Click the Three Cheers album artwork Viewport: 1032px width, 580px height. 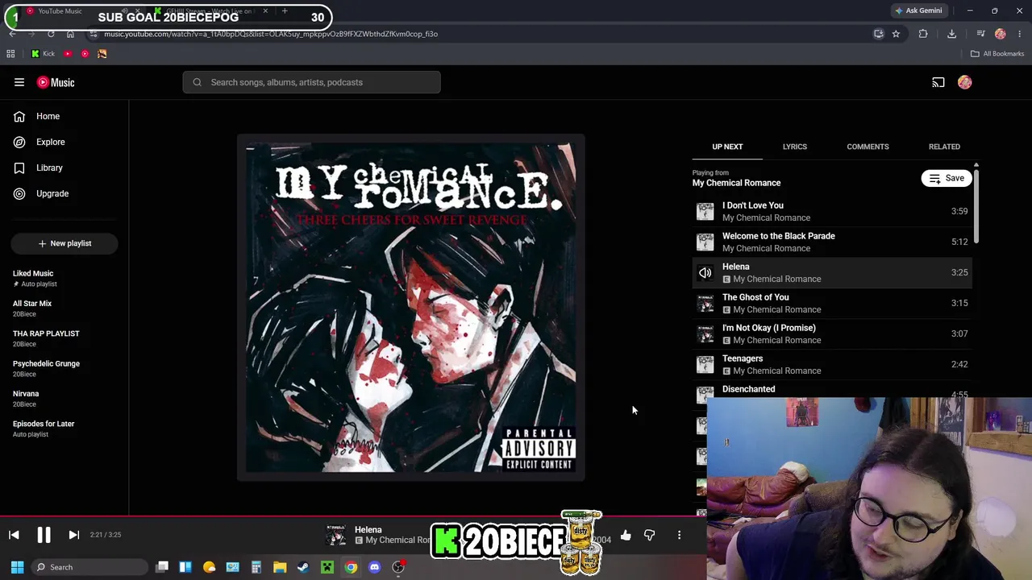[x=410, y=308]
